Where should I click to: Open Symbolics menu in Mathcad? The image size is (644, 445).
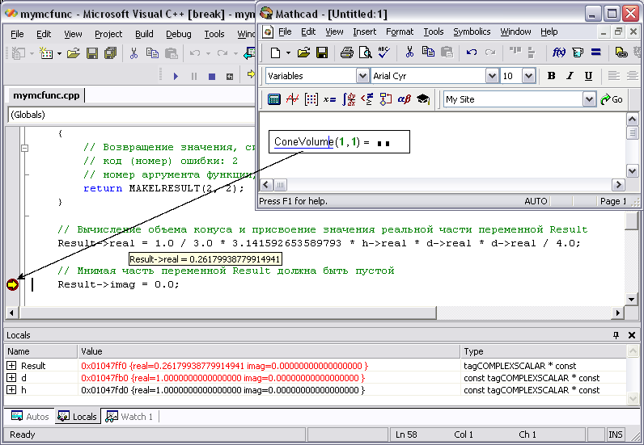point(472,32)
